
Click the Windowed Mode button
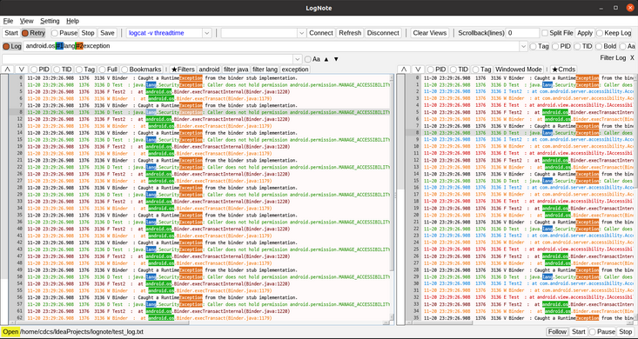[519, 70]
